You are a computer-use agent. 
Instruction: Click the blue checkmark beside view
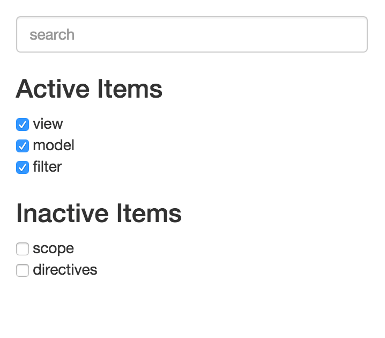(23, 124)
